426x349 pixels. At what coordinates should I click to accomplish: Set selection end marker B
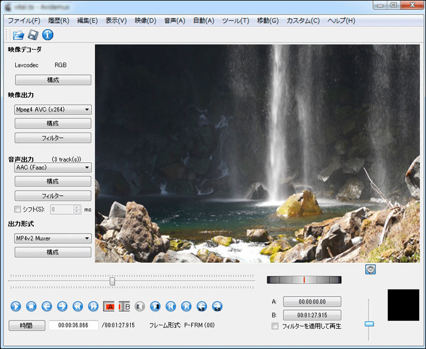coord(124,306)
